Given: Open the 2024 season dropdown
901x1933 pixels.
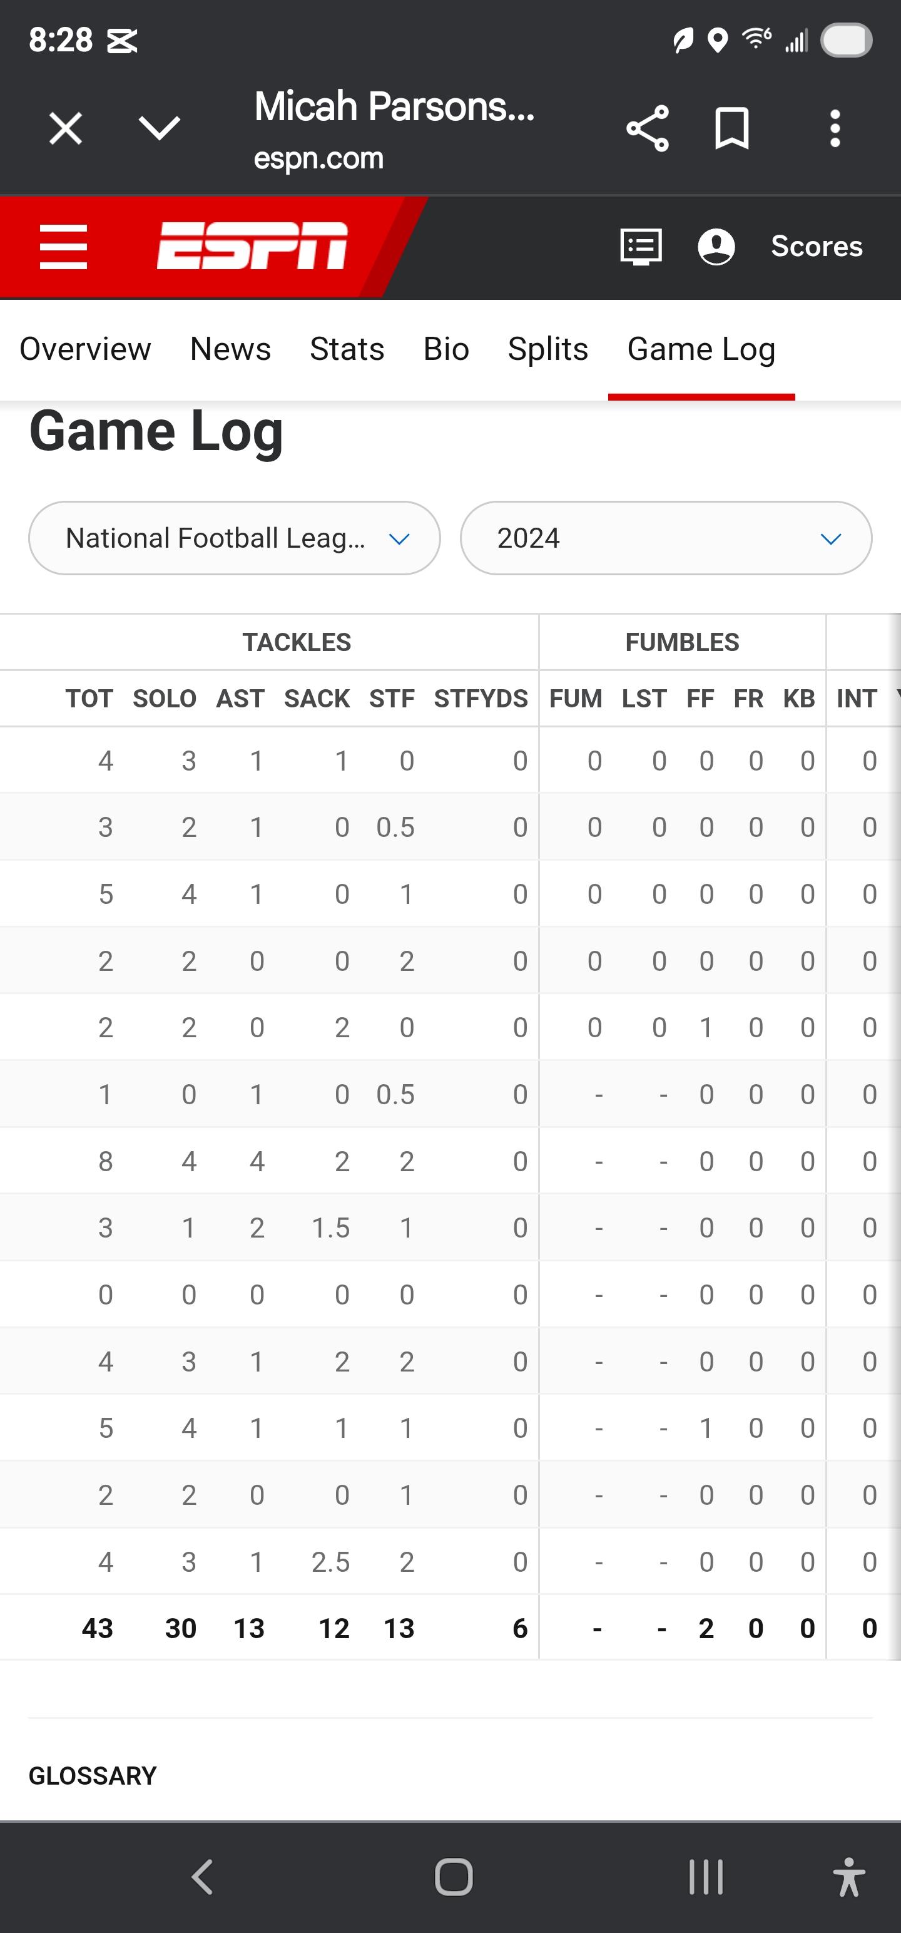Looking at the screenshot, I should coord(666,538).
